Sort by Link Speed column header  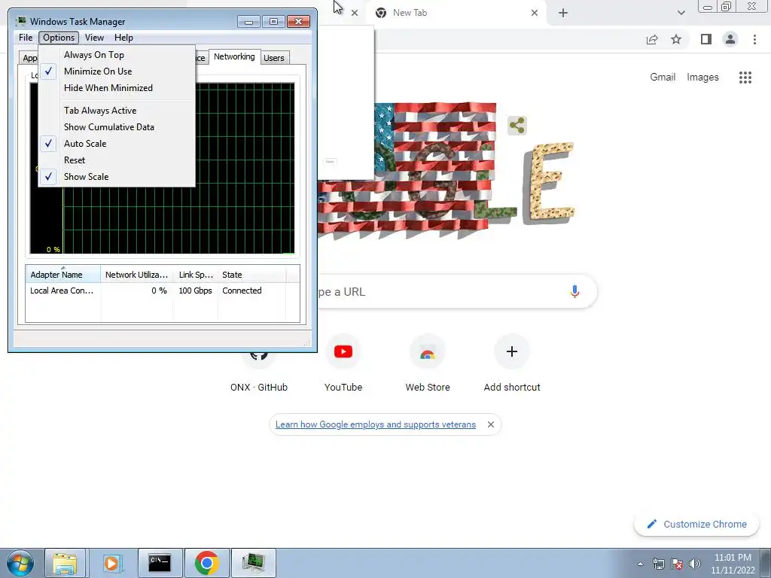(195, 274)
